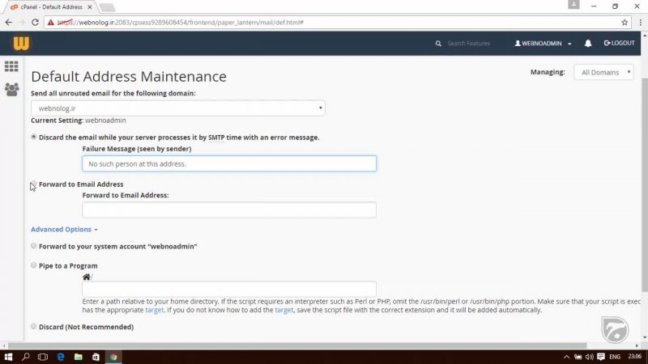Image resolution: width=648 pixels, height=364 pixels.
Task: Open Chrome from the taskbar
Action: click(x=113, y=356)
